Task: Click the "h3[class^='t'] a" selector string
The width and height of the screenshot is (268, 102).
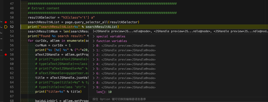Action: [x=78, y=18]
